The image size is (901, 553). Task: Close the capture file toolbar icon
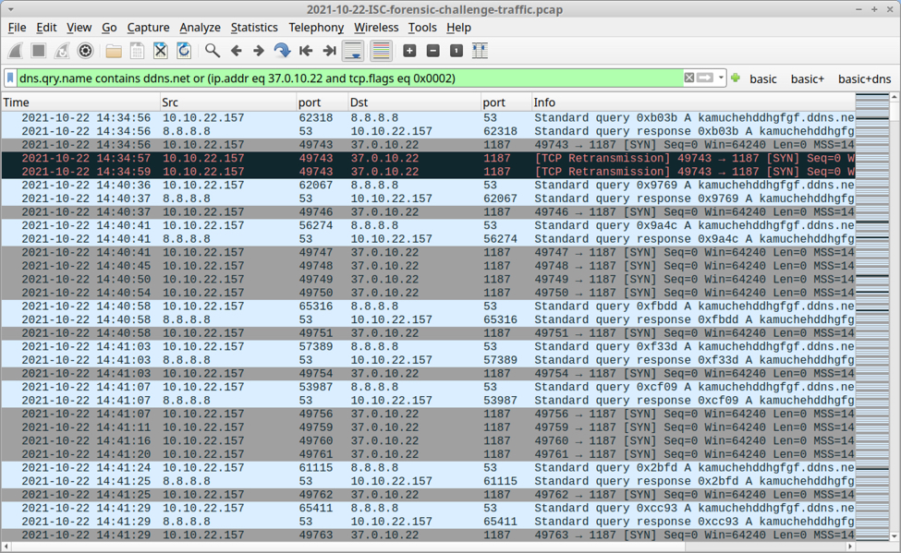160,51
